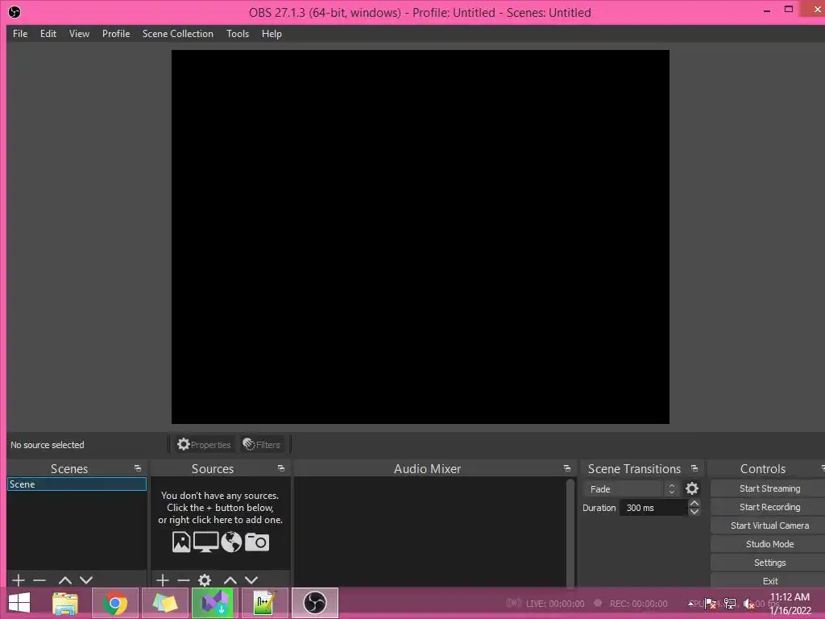Viewport: 825px width, 619px height.
Task: Increase transition duration with up arrow
Action: pos(694,504)
